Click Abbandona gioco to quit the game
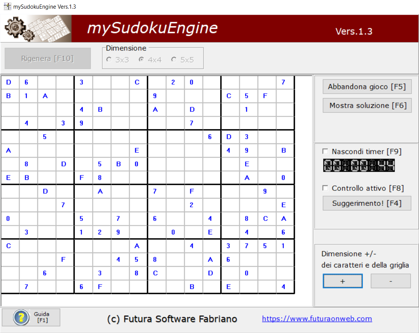Screen dimensions: 419x333 367,86
